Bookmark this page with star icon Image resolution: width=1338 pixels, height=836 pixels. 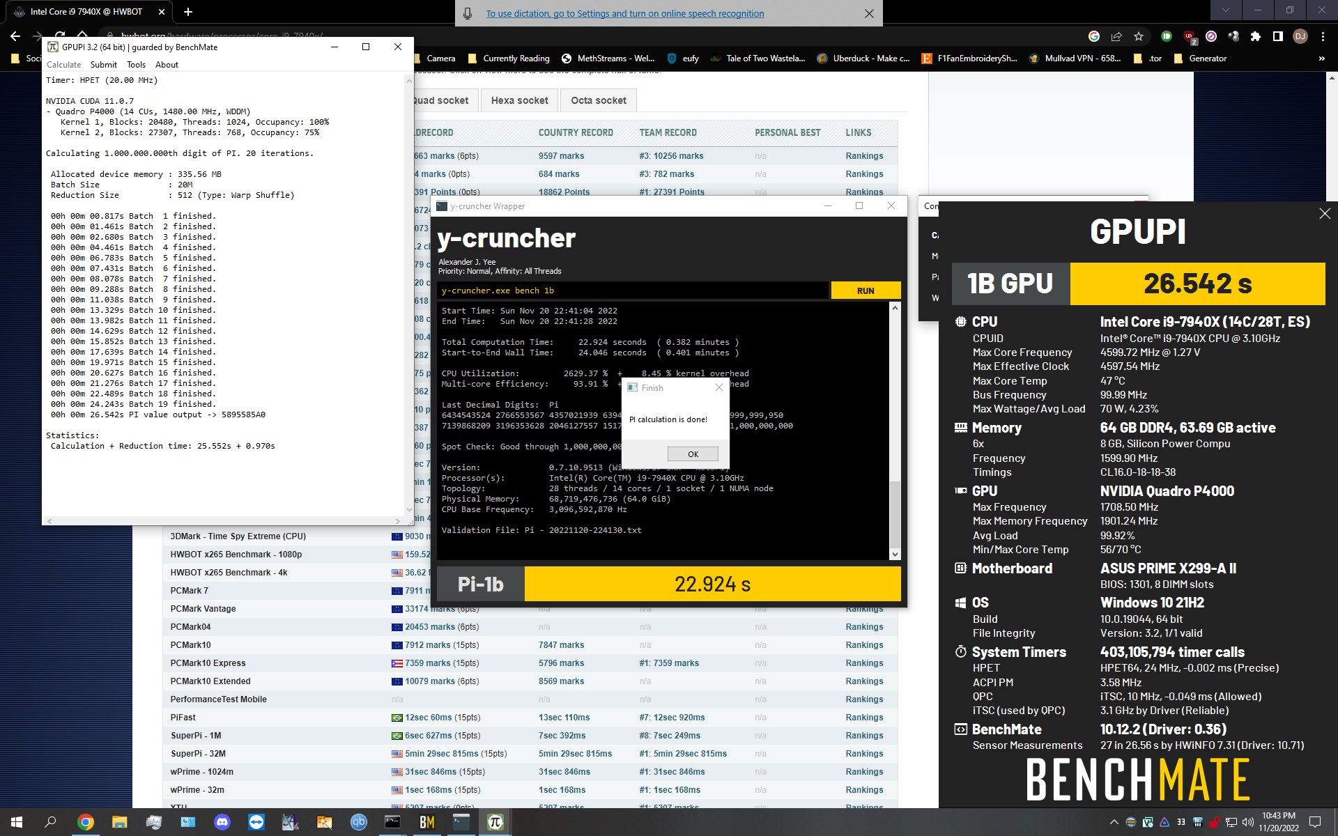[x=1139, y=36]
